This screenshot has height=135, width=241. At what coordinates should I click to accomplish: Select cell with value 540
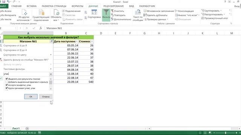coord(86,82)
